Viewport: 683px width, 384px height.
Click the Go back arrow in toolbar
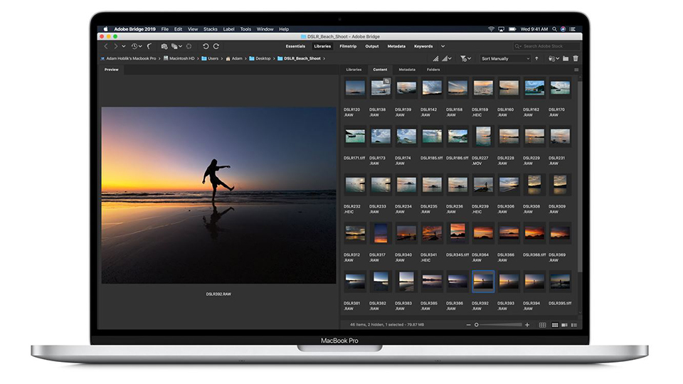[x=106, y=46]
